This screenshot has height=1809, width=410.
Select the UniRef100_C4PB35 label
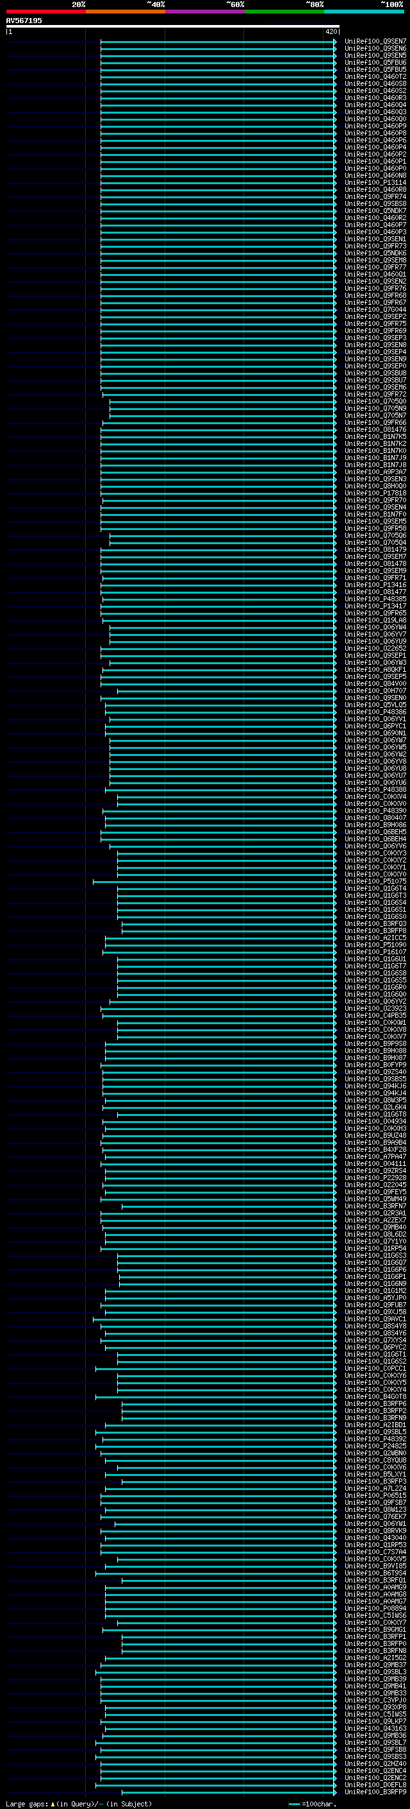pos(375,1015)
